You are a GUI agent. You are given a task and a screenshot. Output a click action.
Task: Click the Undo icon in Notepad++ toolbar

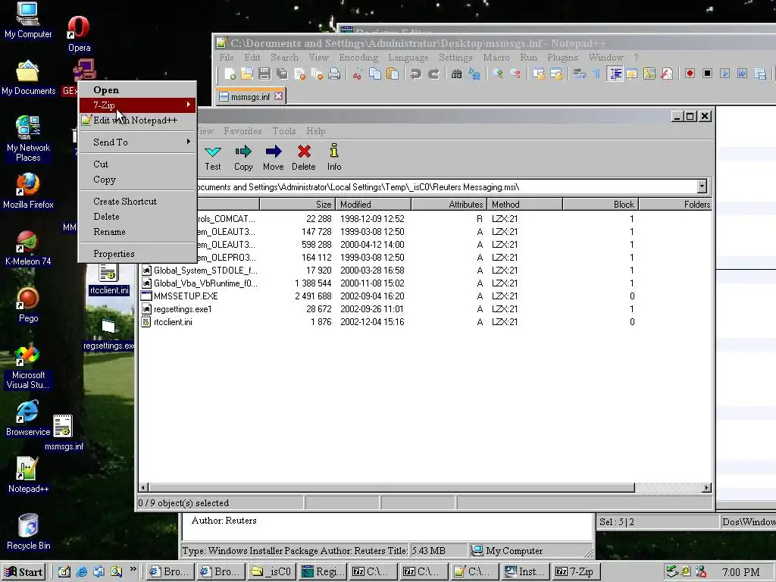pos(416,74)
